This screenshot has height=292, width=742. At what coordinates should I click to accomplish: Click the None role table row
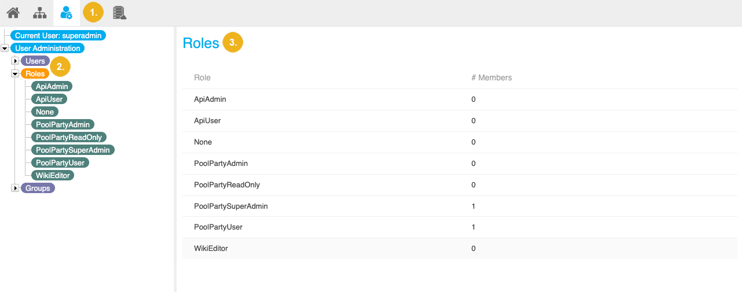coord(203,142)
